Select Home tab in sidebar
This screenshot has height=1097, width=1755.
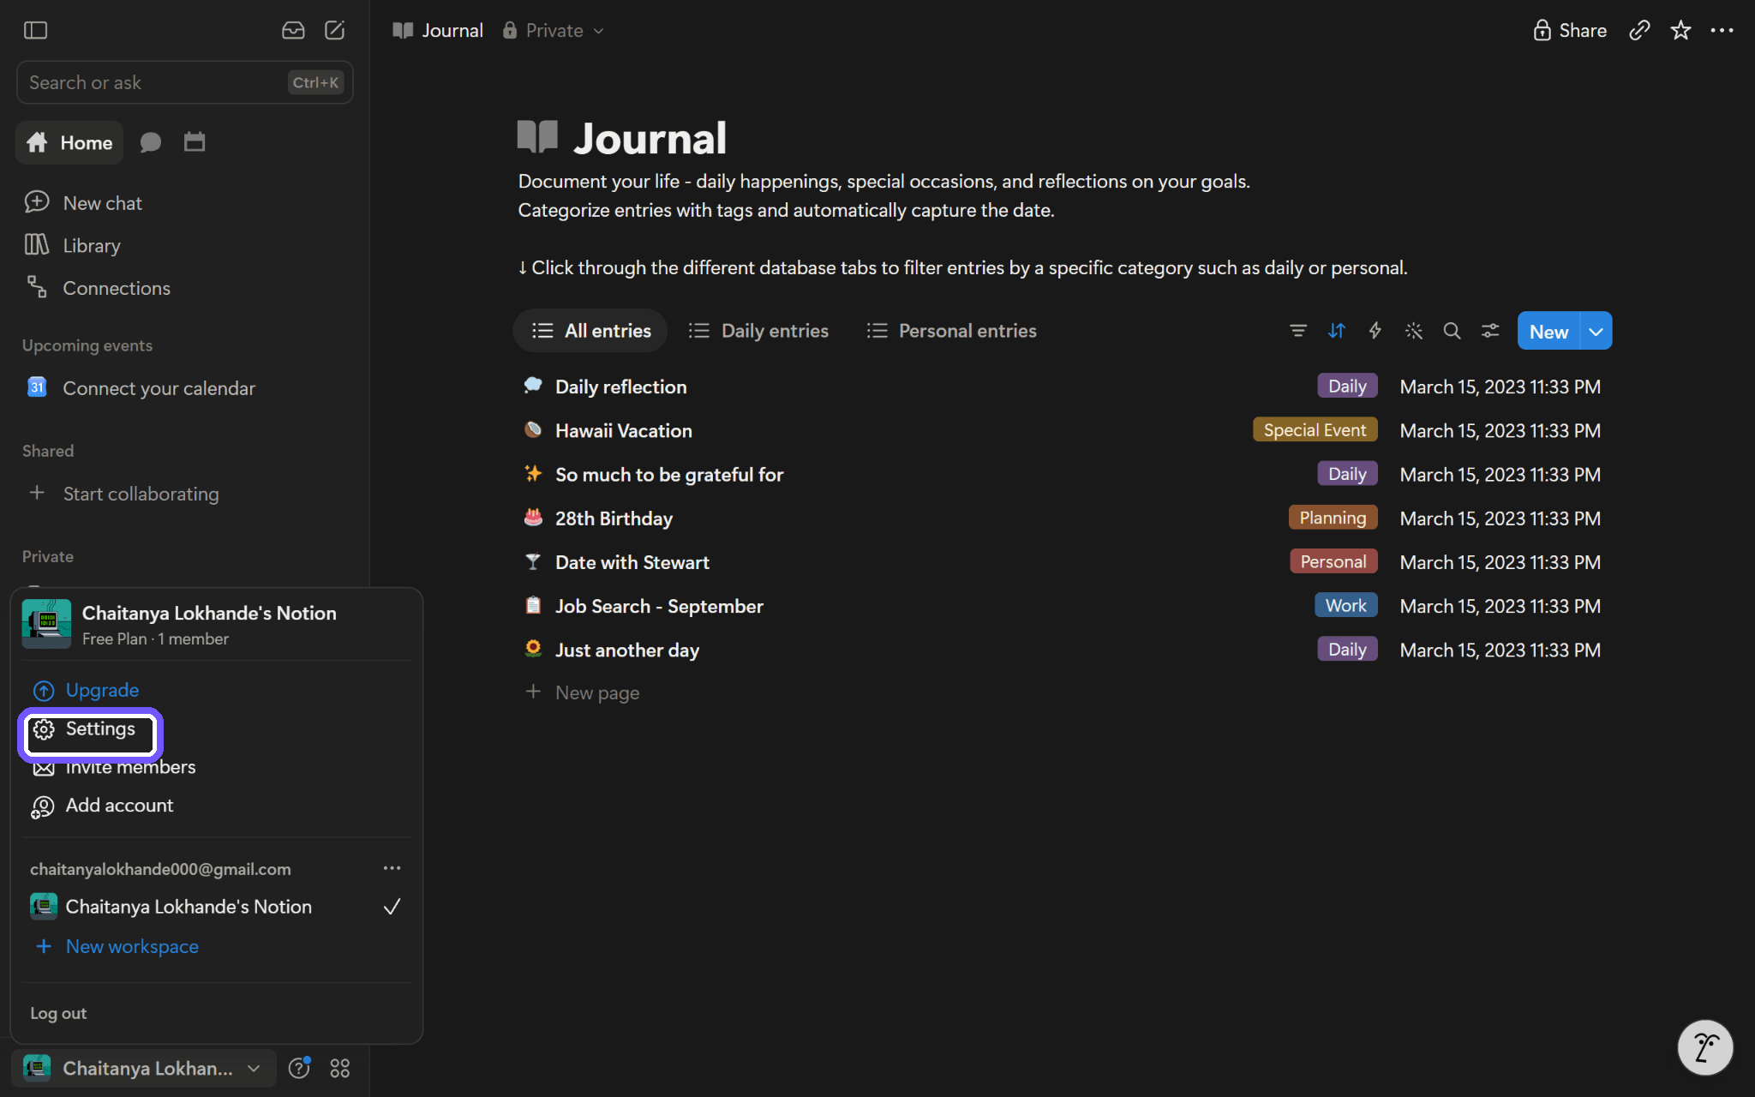point(69,142)
